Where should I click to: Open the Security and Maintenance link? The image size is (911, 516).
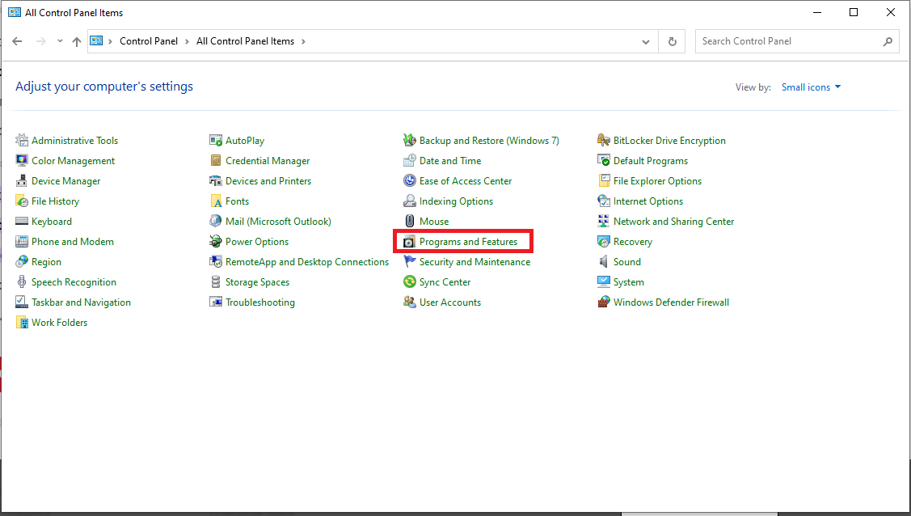[x=474, y=262]
